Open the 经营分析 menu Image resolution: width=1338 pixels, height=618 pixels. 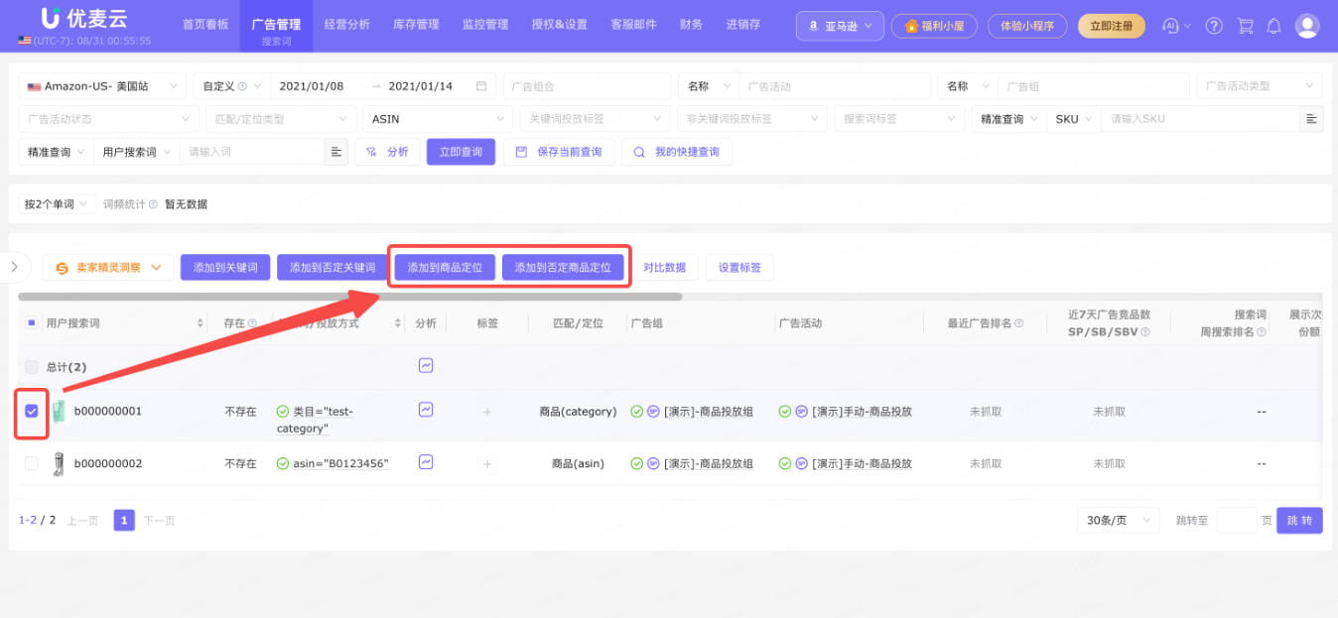(x=347, y=24)
